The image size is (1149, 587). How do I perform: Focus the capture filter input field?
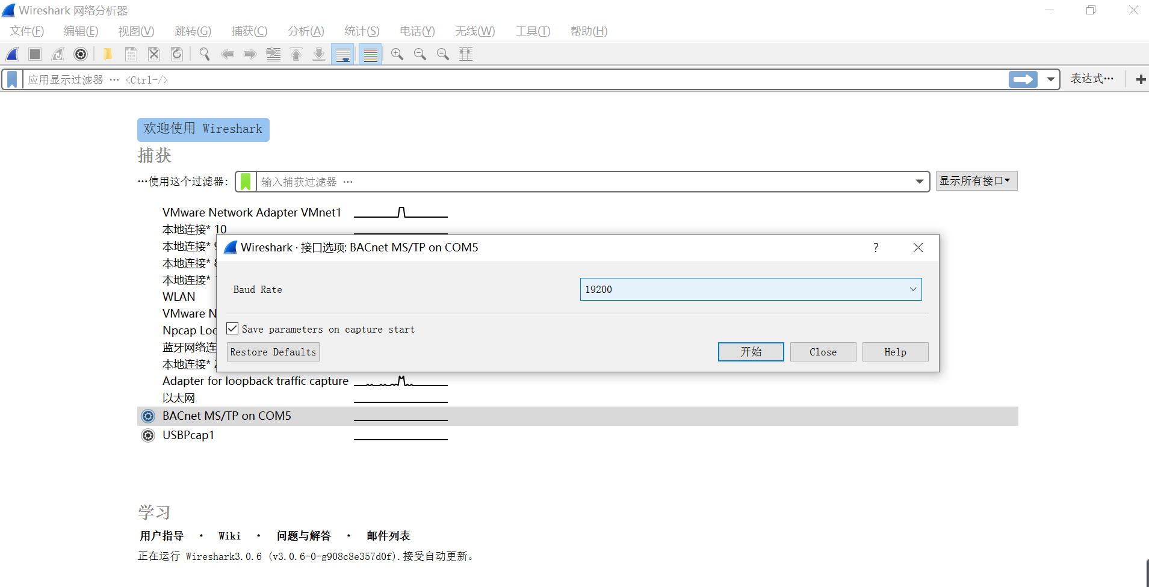pos(584,182)
